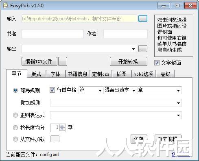
Task: Switch to 字体 tab
Action: pos(56,74)
